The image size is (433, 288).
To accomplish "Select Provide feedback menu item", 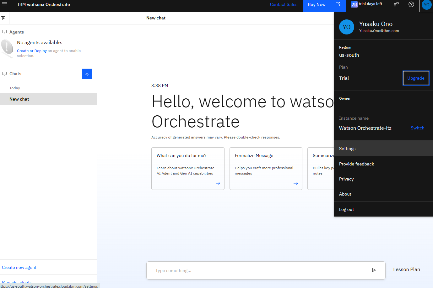I will click(x=383, y=164).
